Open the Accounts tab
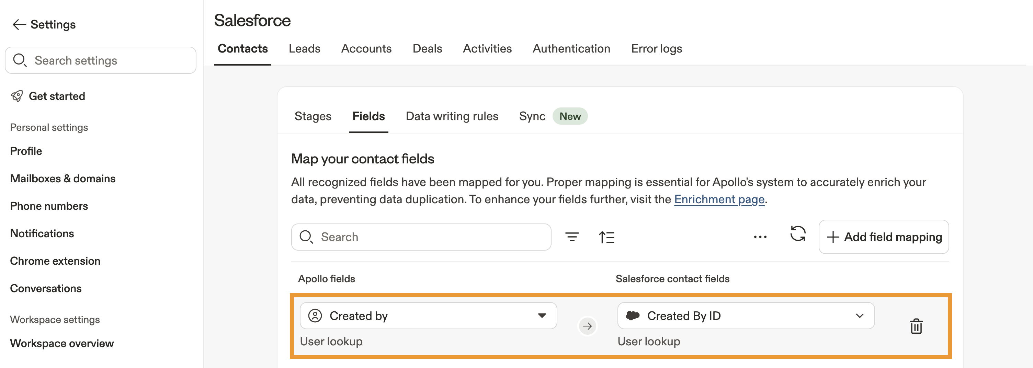1033x368 pixels. 366,49
